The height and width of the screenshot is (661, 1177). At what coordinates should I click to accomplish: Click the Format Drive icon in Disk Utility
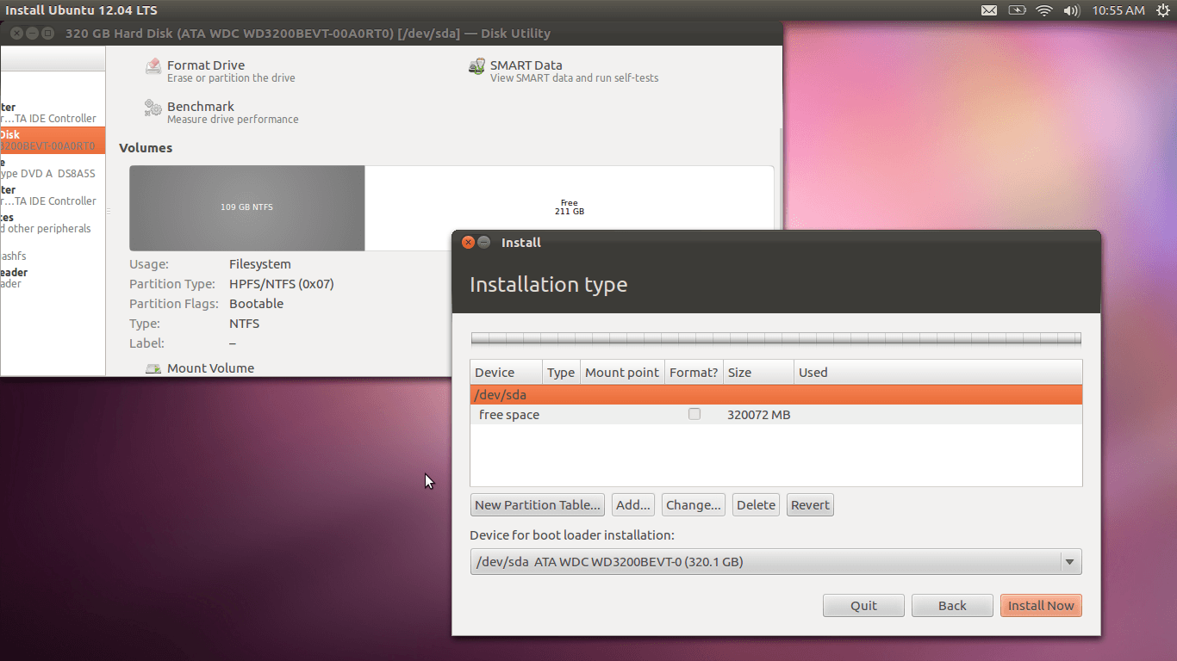(153, 66)
